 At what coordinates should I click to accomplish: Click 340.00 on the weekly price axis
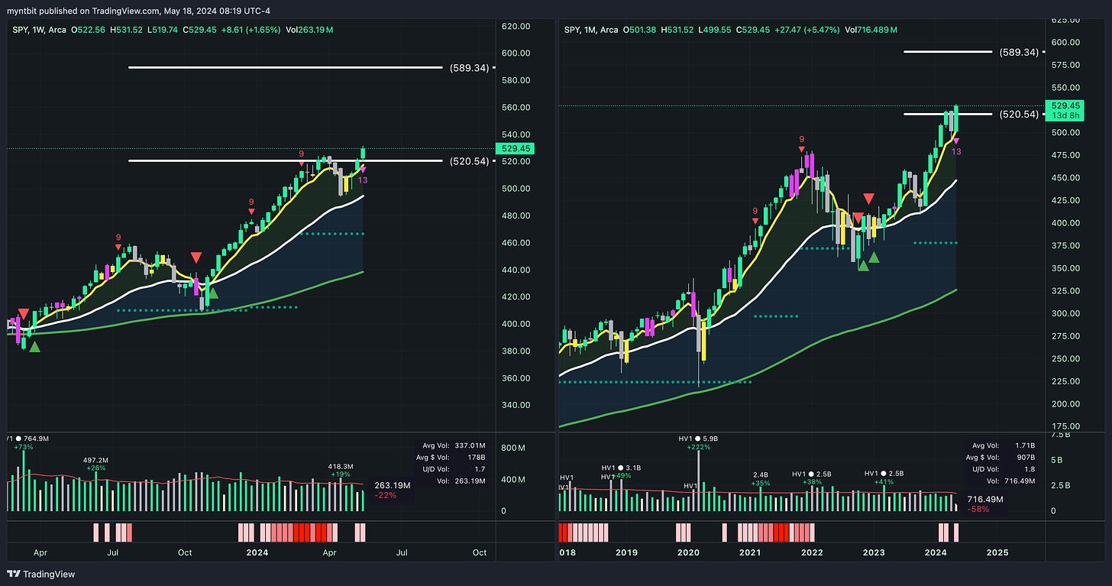(516, 405)
